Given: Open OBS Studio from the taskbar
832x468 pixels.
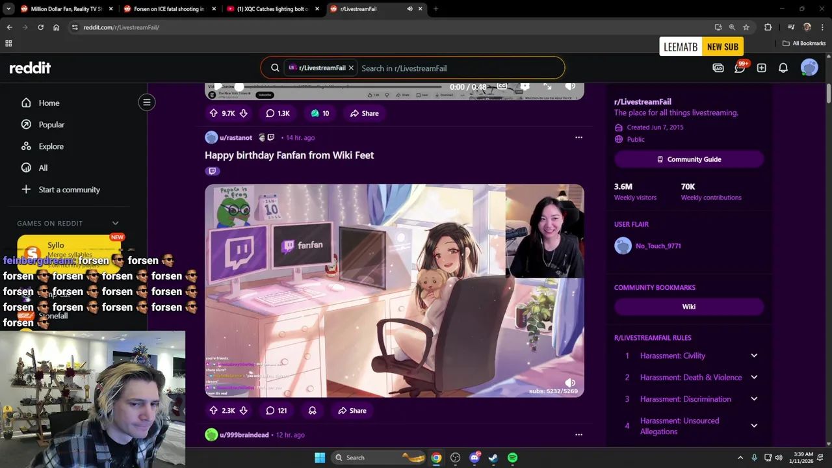Looking at the screenshot, I should (x=456, y=458).
